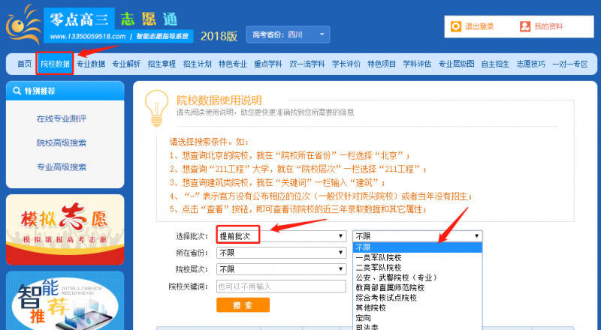Open the 专业数据 navigation tab
The image size is (601, 330).
coord(91,64)
